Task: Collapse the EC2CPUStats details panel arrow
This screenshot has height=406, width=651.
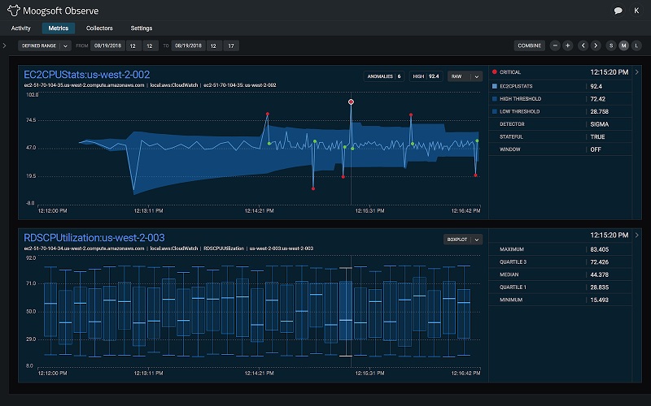Action: pos(637,71)
